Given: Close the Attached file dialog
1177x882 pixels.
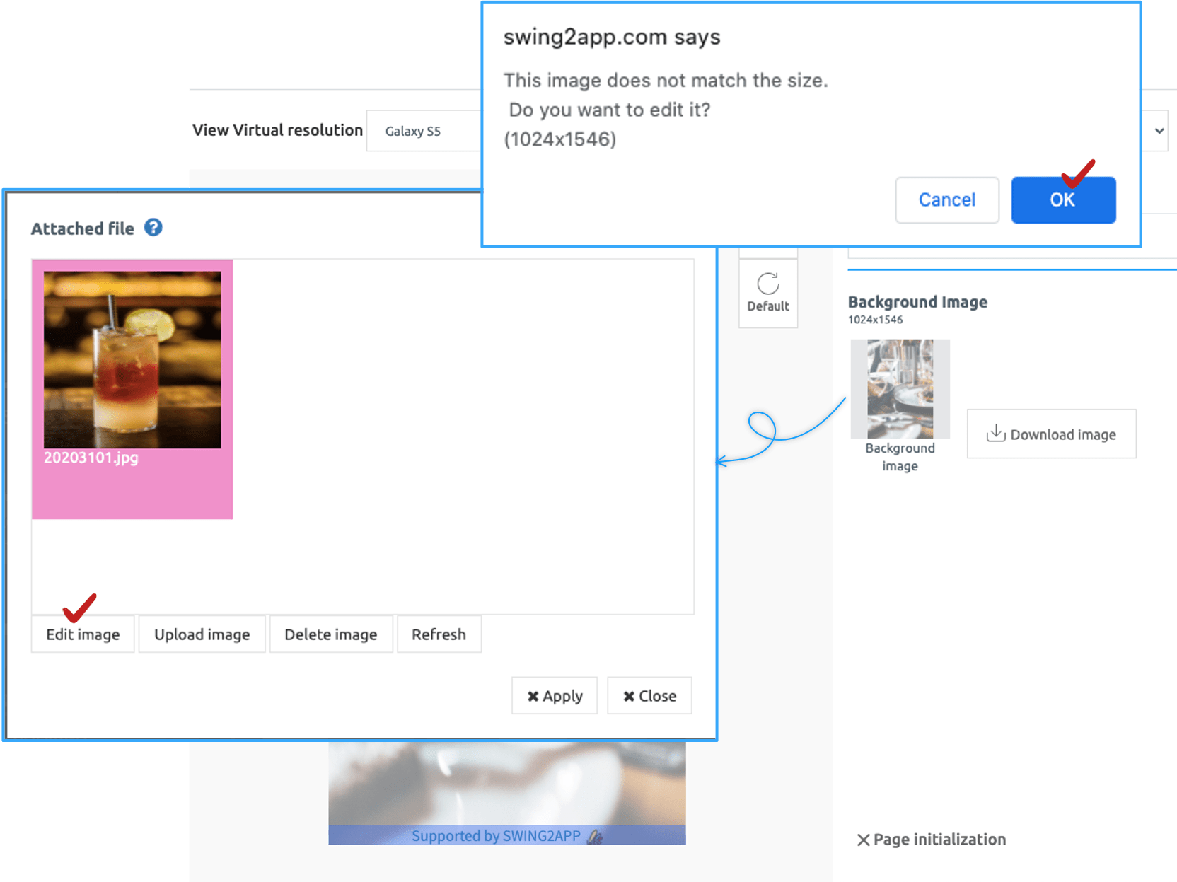Looking at the screenshot, I should (649, 696).
